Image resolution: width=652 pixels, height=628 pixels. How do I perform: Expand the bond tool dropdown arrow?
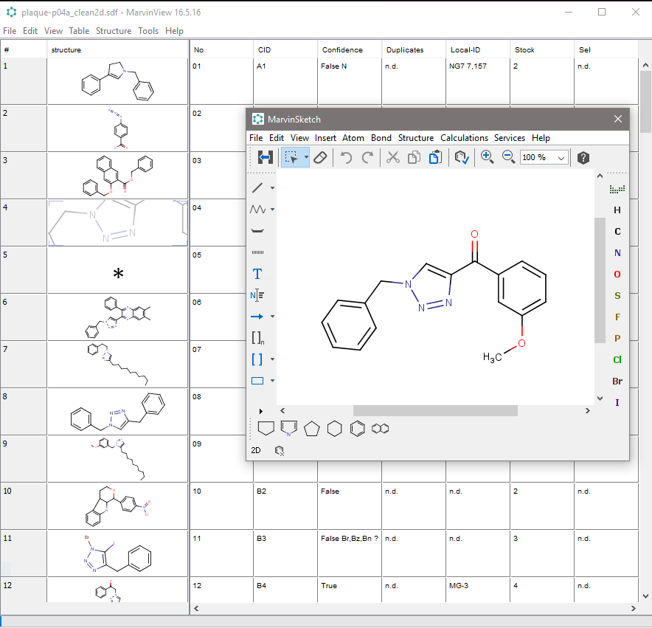tap(272, 188)
